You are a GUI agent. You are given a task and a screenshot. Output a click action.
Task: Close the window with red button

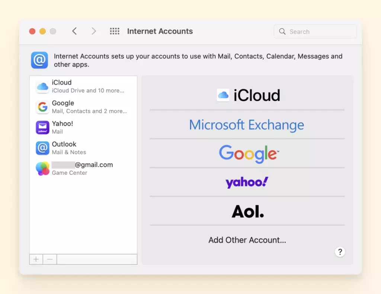point(32,31)
